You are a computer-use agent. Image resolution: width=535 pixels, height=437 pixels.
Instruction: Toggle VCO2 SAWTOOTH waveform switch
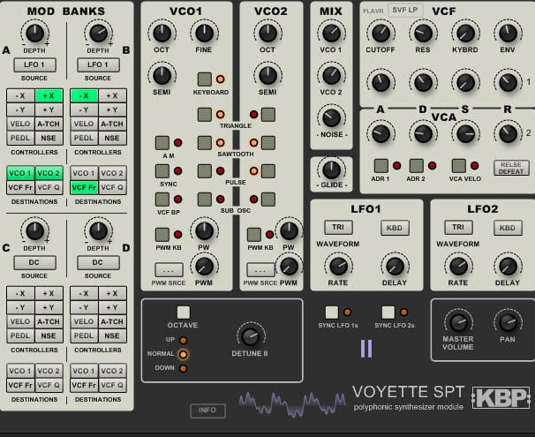(268, 143)
